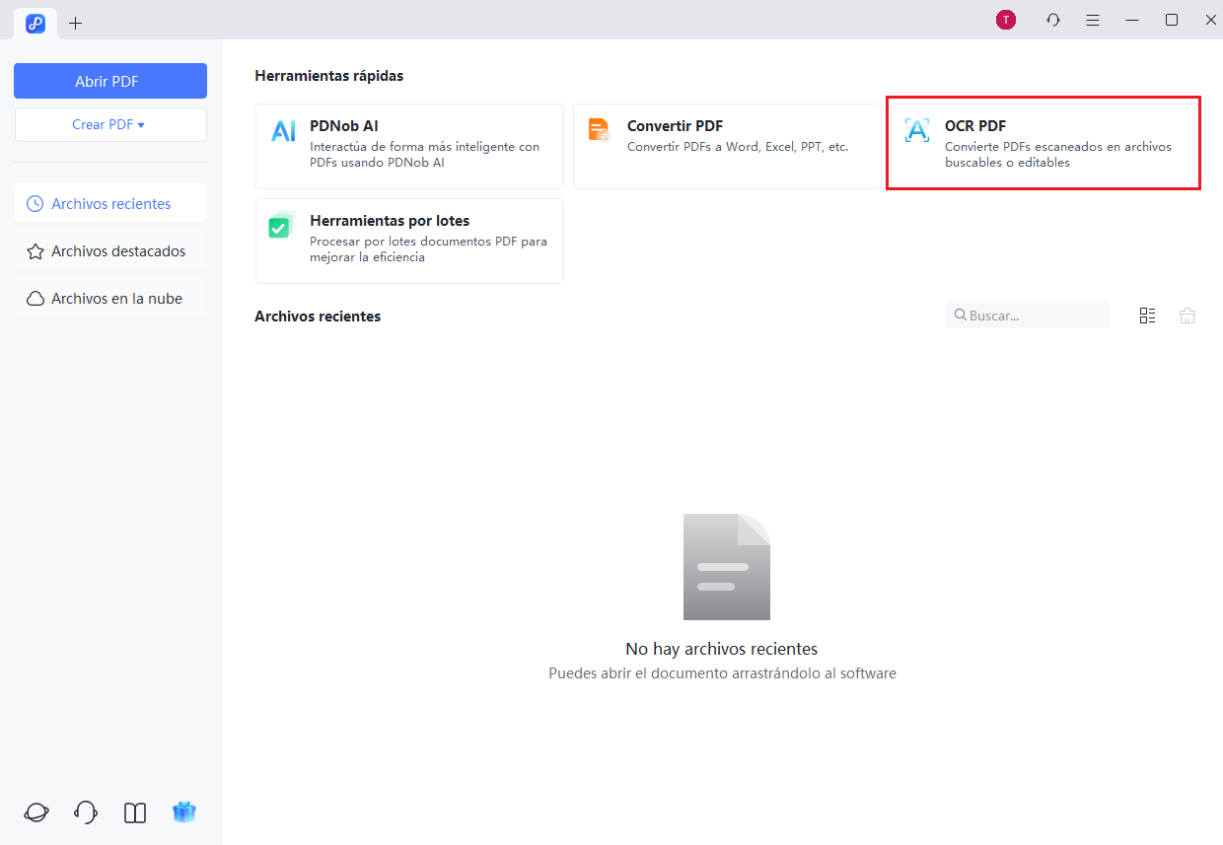Open Herramientas por lotes

click(408, 241)
